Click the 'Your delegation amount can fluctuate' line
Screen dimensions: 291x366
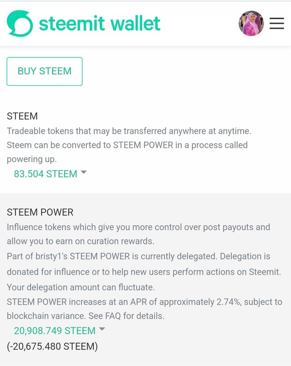coord(80,287)
